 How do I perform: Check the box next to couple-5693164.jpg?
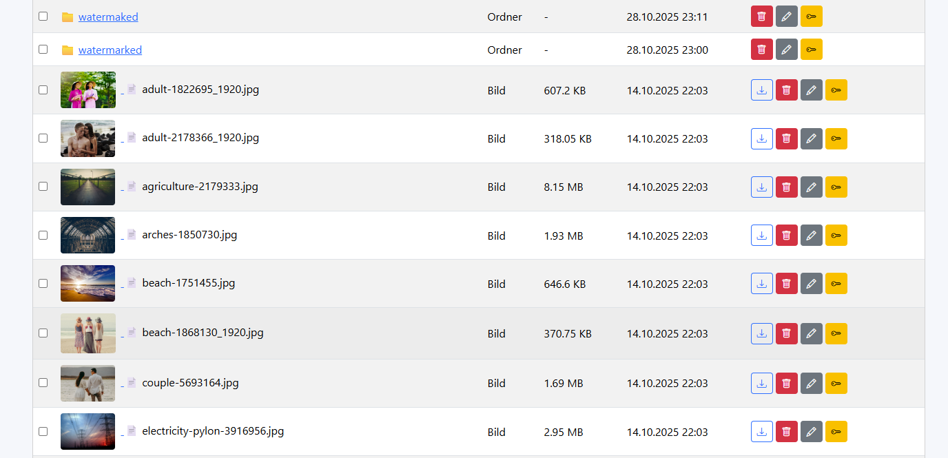pos(43,382)
